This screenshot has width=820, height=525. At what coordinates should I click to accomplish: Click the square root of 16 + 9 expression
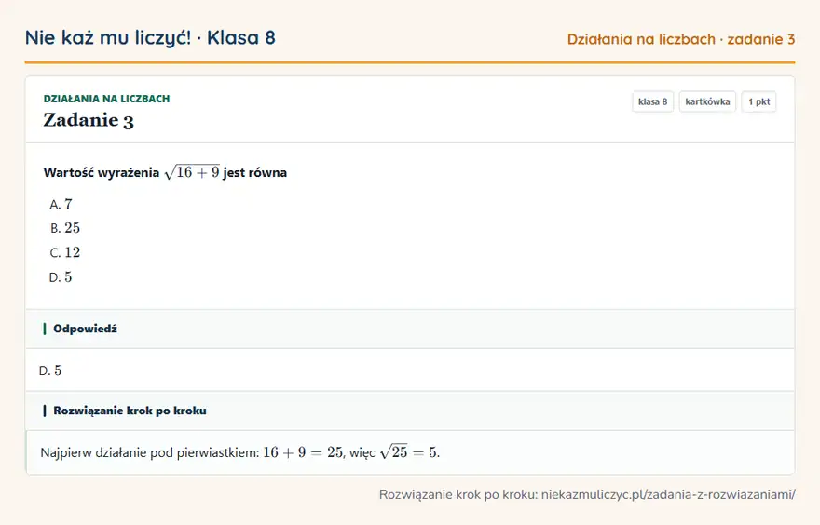click(192, 172)
